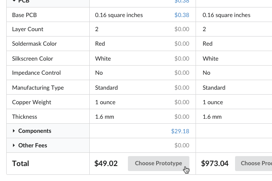Viewport: 272px width, 181px height.
Task: Select the Soldermask Color row label
Action: [x=34, y=44]
